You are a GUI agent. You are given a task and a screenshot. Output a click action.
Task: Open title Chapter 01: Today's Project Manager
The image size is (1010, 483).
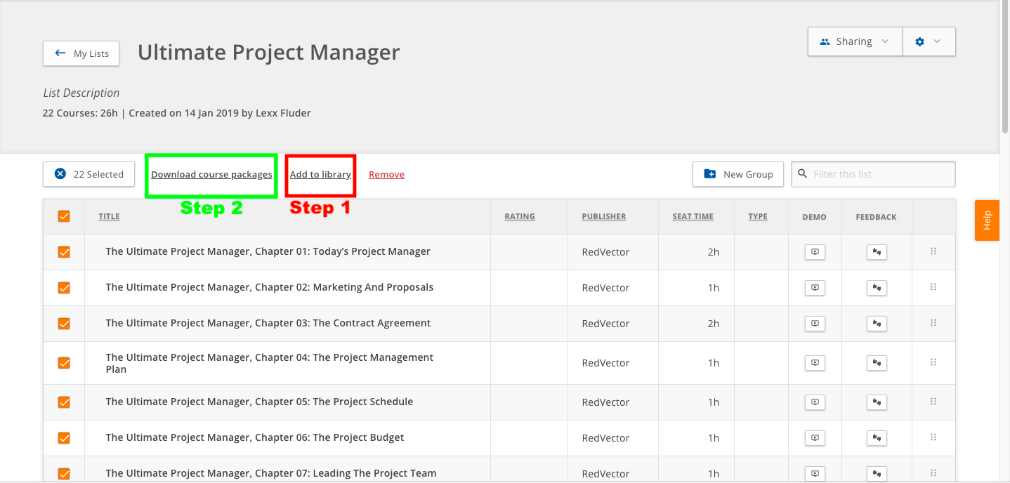[x=268, y=251]
